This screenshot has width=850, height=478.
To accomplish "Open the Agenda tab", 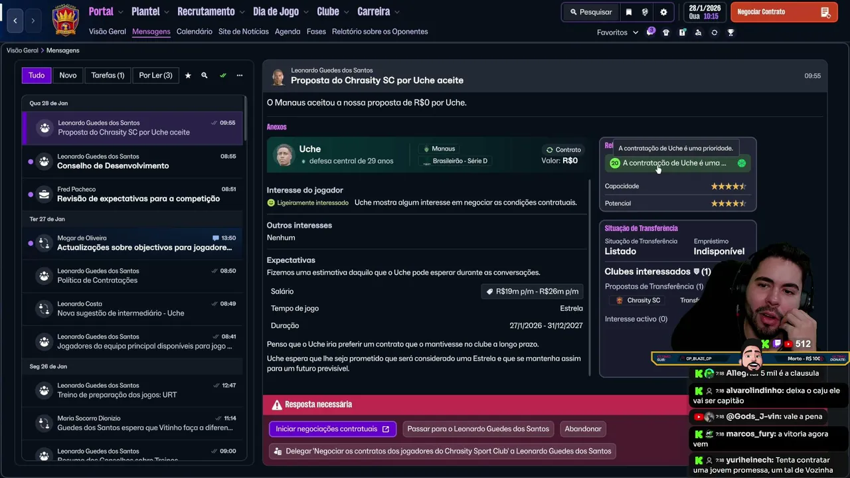I will click(x=288, y=32).
